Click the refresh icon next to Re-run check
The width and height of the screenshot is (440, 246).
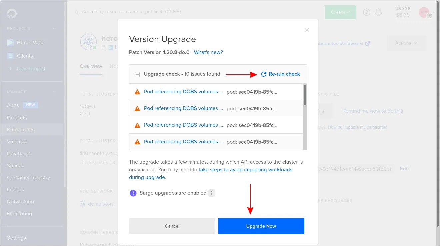[x=263, y=74]
